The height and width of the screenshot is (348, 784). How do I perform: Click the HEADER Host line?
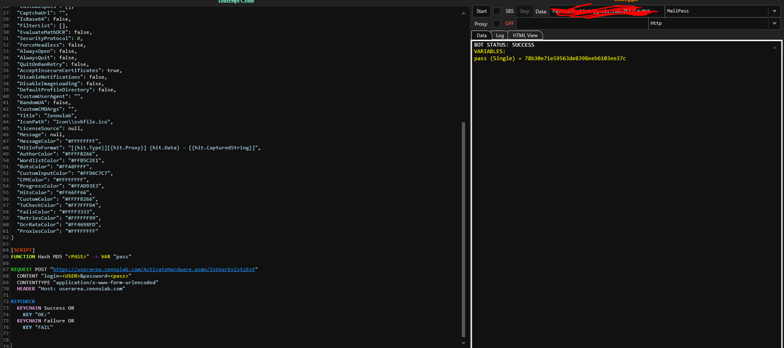pos(71,289)
